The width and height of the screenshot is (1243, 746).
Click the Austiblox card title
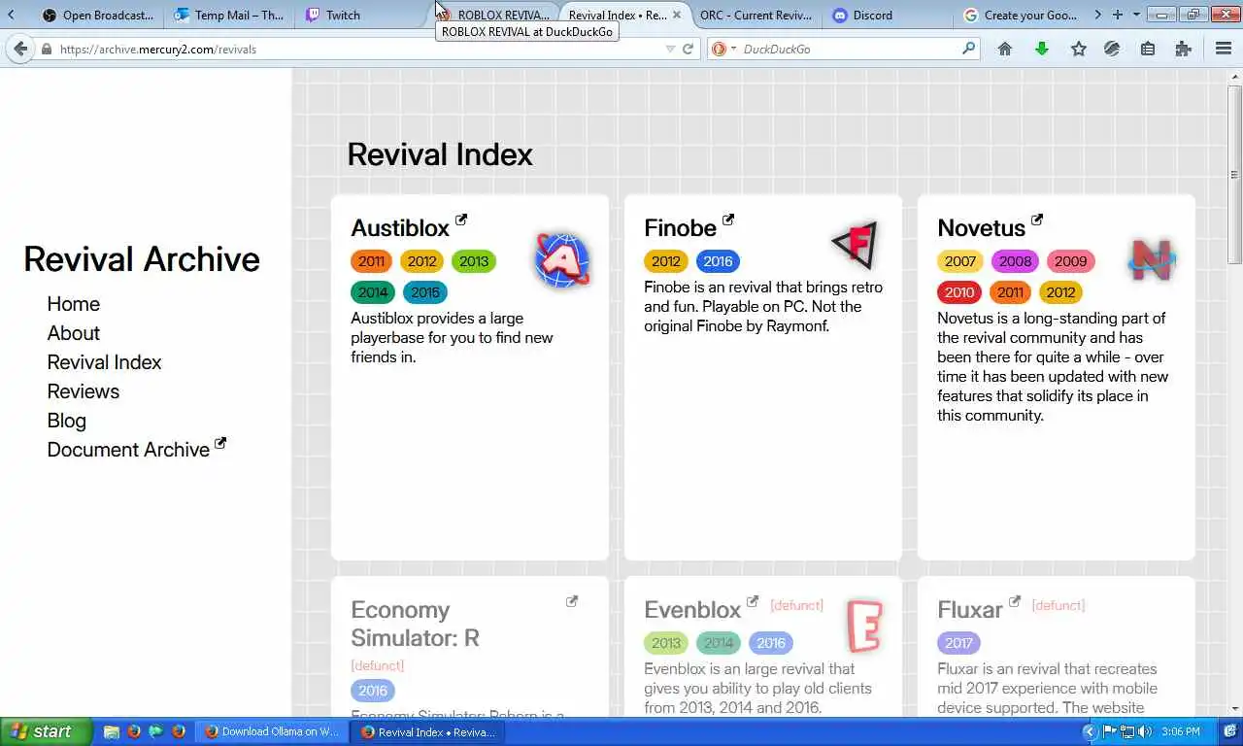[400, 228]
